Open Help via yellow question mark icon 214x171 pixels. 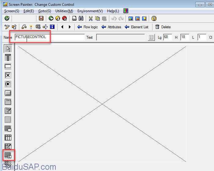[154, 18]
